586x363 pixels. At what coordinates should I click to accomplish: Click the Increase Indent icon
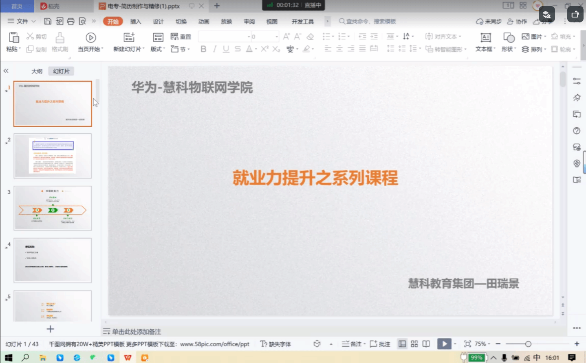374,37
